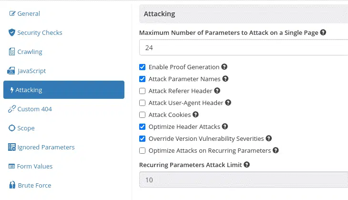
Task: Uncheck Enable Proof Generation checkbox
Action: point(142,67)
